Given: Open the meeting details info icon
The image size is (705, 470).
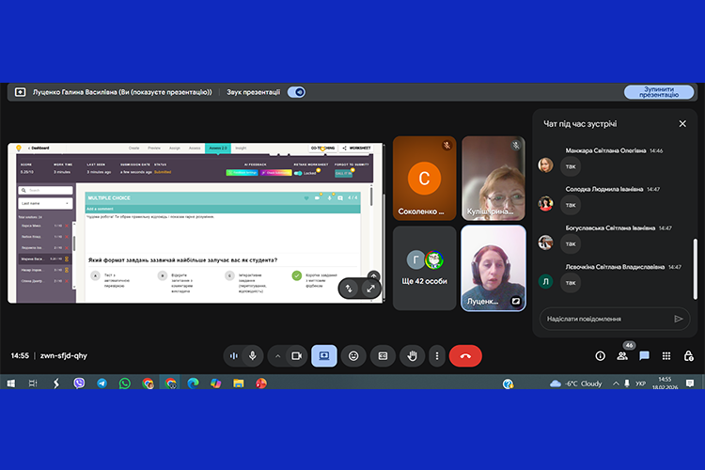Looking at the screenshot, I should 600,356.
